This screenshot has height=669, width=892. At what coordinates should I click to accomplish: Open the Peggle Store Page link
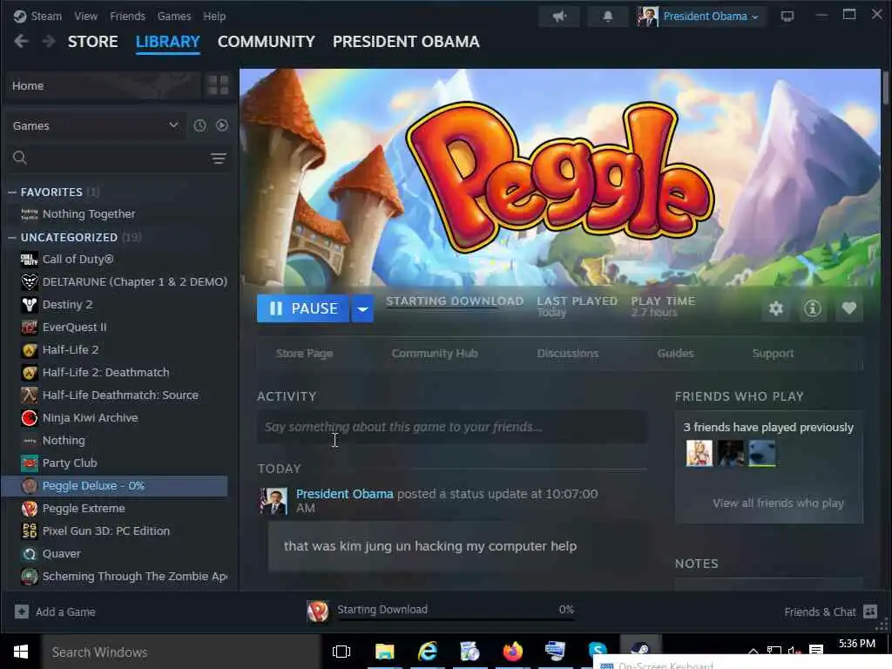[x=304, y=354]
